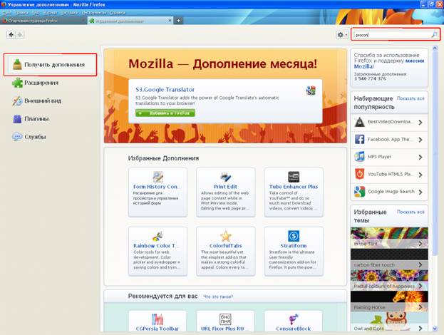Click the green puzzle icon for Расширения
444x335 pixels.
point(17,83)
